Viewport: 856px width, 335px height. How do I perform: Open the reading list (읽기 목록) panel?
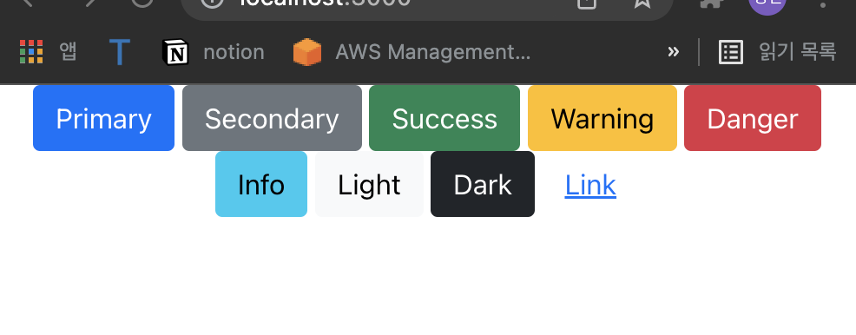click(x=777, y=52)
